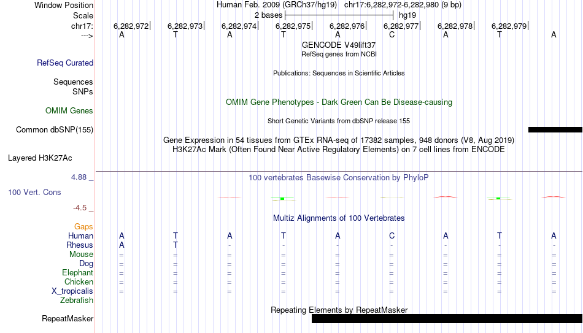Click Multiz Alignments of 100 Vertebrates title
583x333 pixels.
[x=339, y=218]
